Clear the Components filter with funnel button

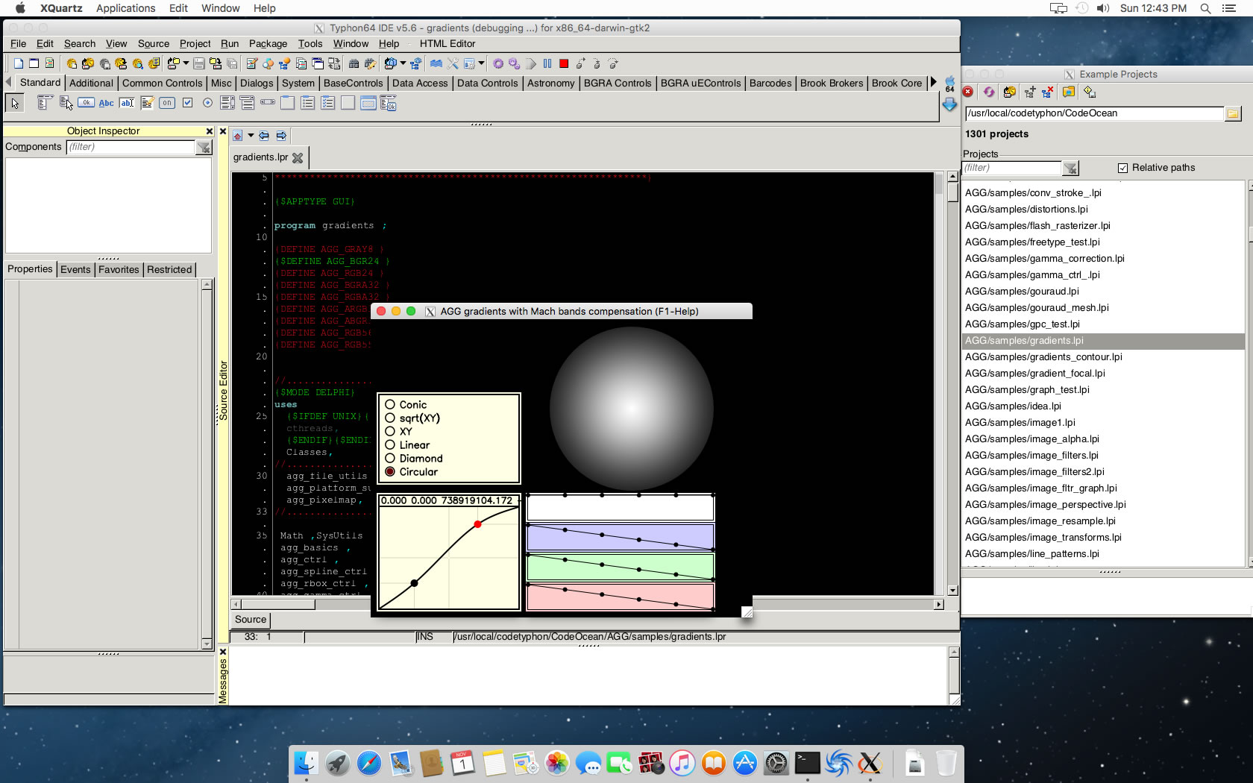[x=204, y=148]
